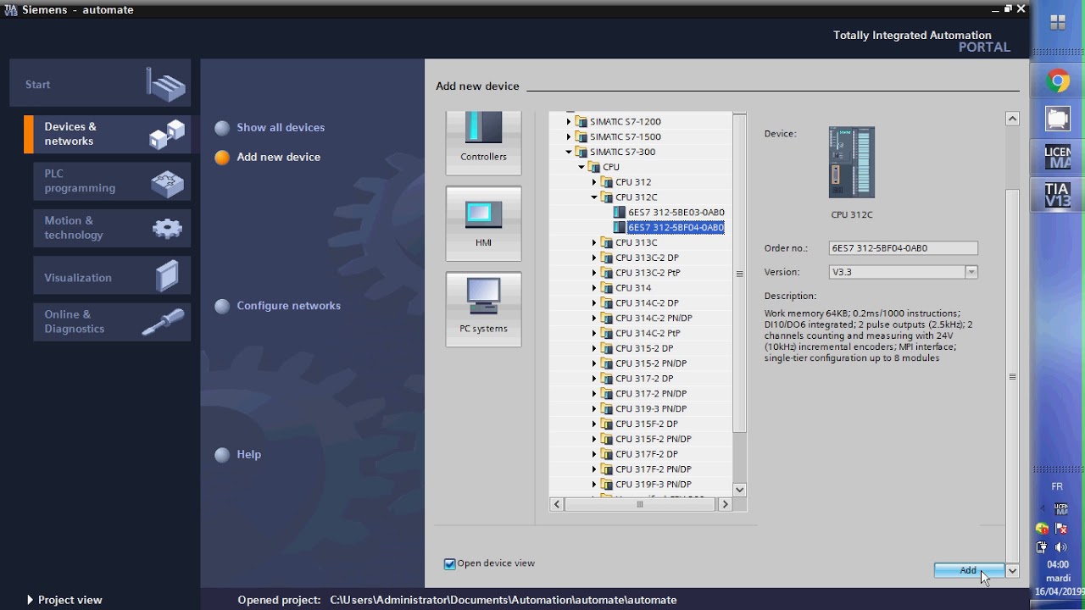Select the CPU 319F-3 PN/DP folder

[x=654, y=485]
